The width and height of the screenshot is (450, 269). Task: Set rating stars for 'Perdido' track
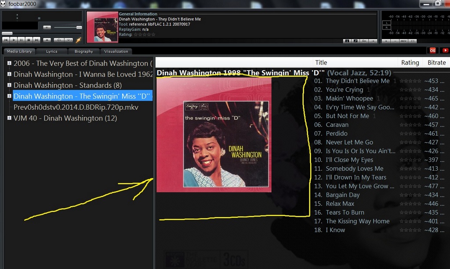410,134
